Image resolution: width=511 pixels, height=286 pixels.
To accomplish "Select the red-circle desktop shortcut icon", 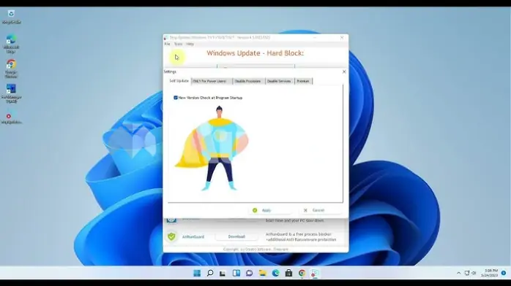I will [x=11, y=117].
